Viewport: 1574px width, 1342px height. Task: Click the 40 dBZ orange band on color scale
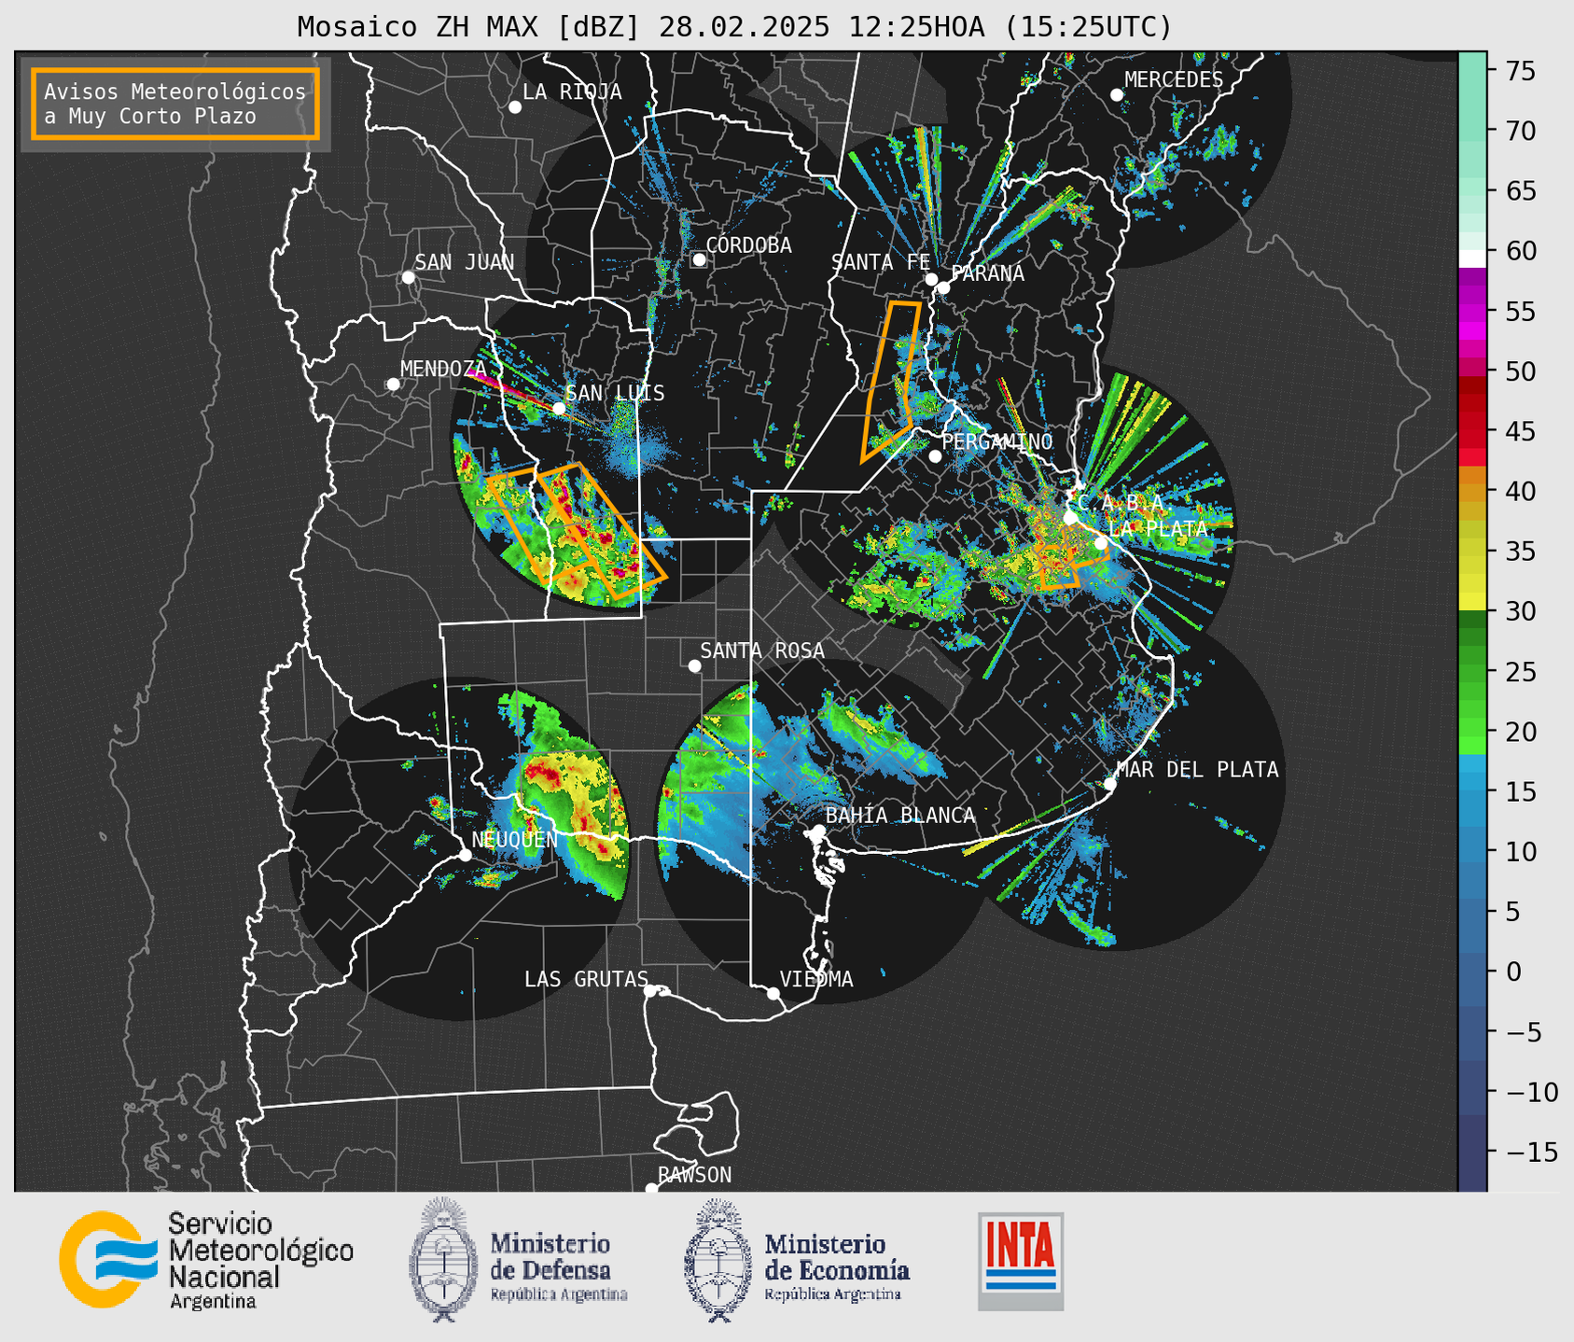click(x=1472, y=491)
